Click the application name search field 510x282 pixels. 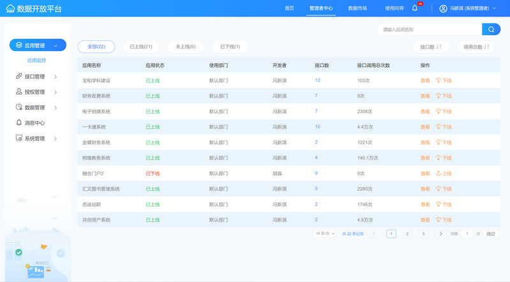pyautogui.click(x=429, y=29)
